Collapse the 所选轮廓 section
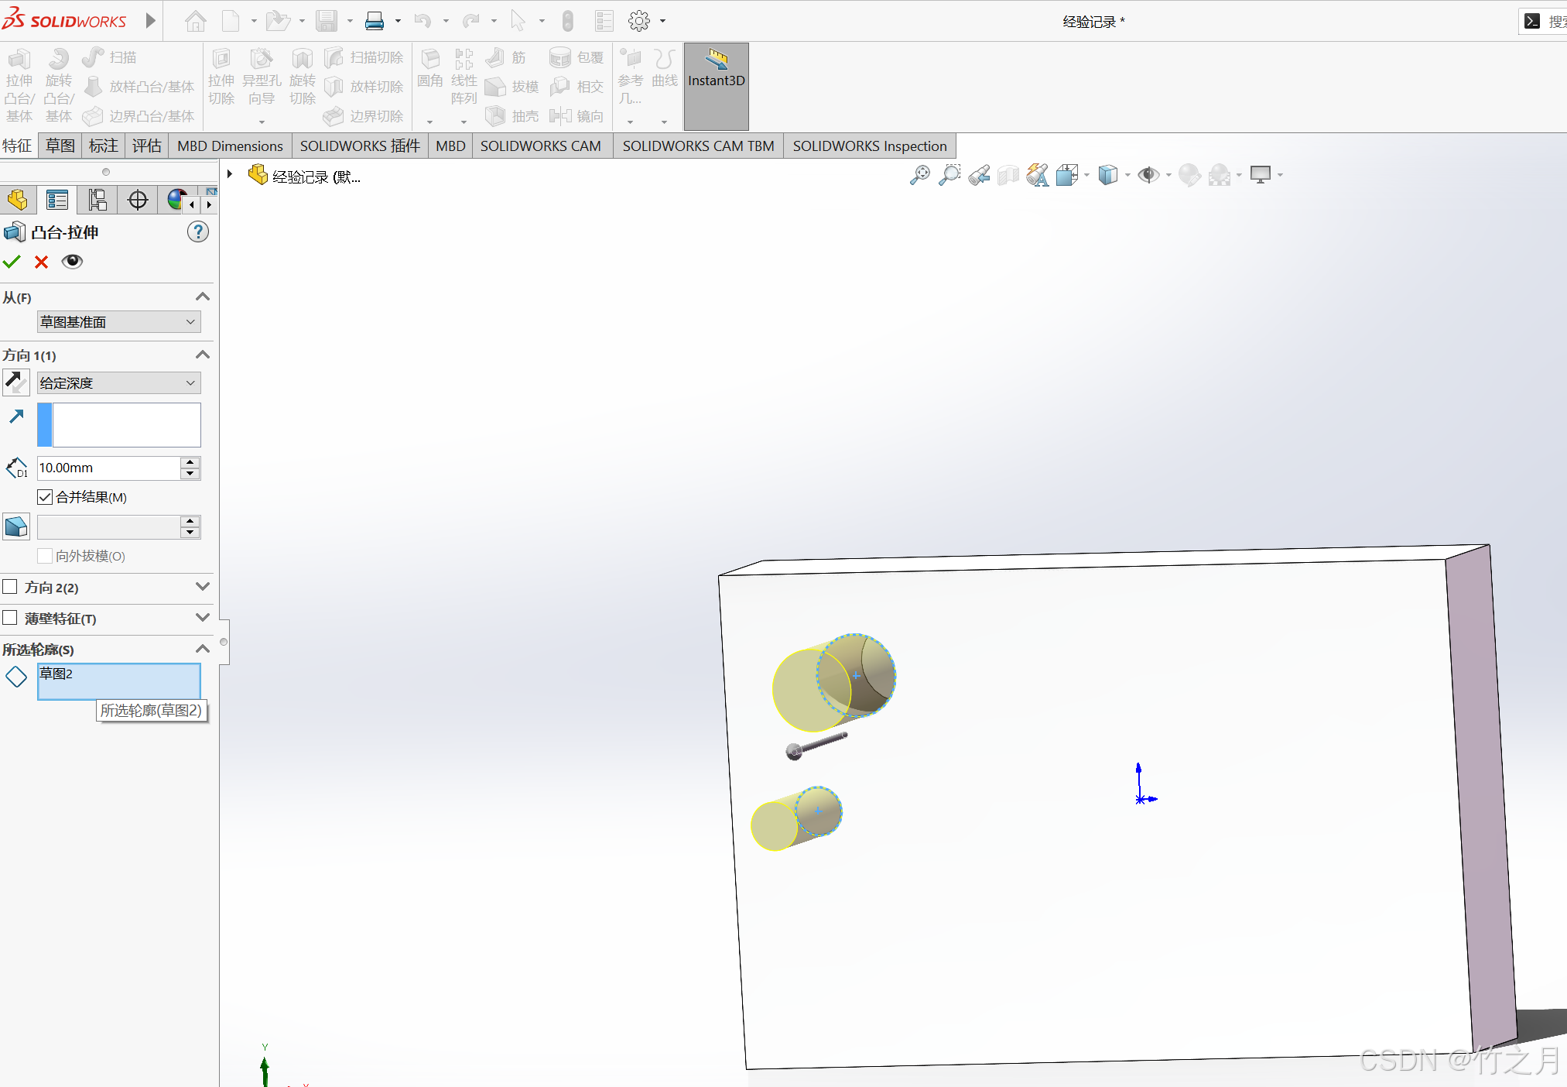Screen dimensions: 1567x1087 202,649
